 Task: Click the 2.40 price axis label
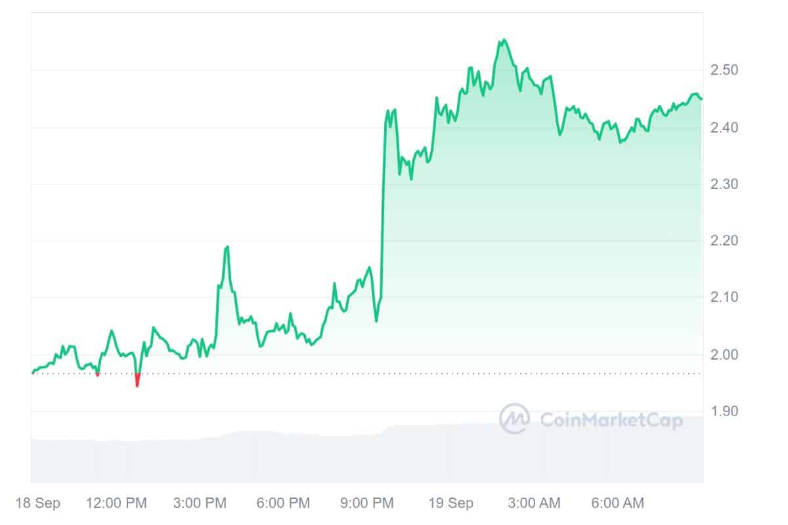pos(726,127)
